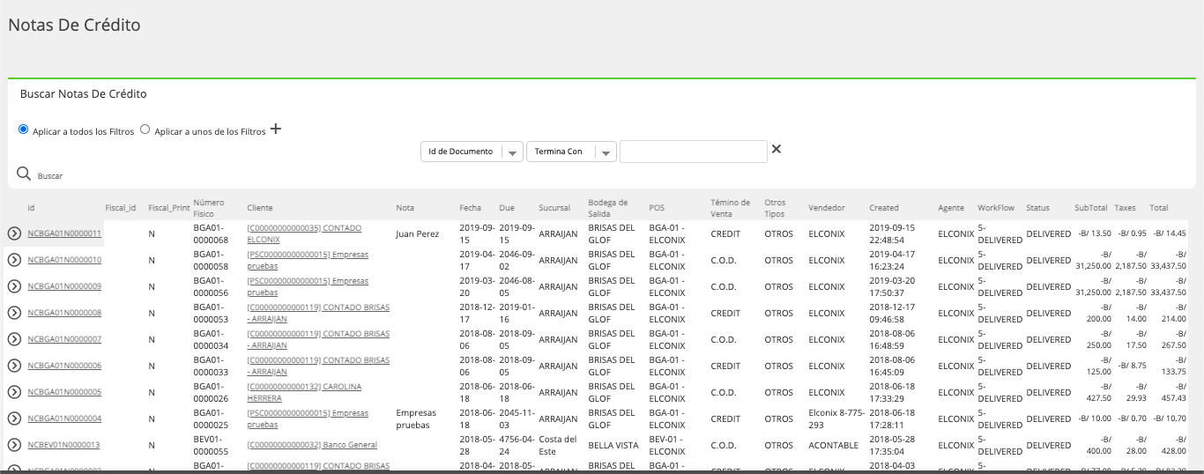Open the 'Id de Documento' field dropdown
This screenshot has width=1204, height=474.
(472, 152)
